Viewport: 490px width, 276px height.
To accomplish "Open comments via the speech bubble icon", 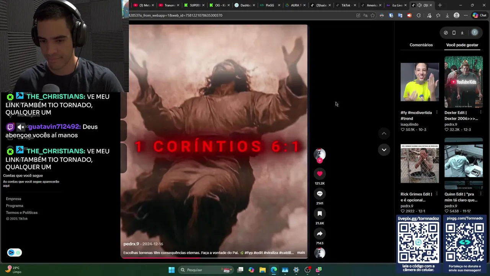I will 320,194.
